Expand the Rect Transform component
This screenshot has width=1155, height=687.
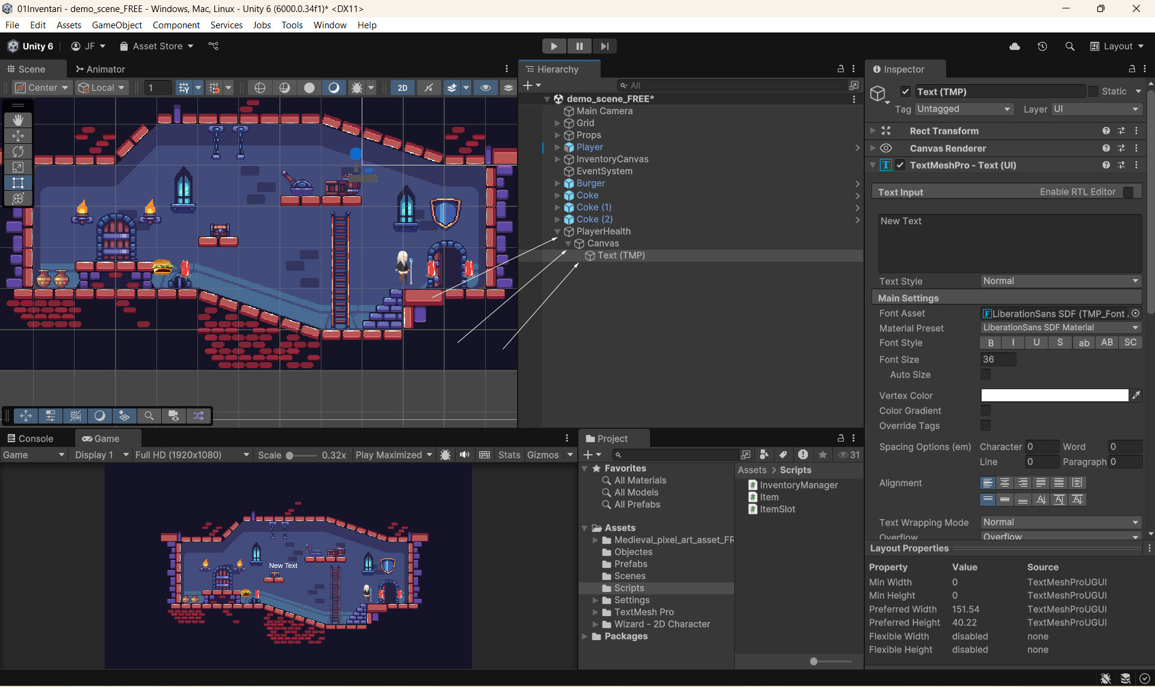pos(873,131)
